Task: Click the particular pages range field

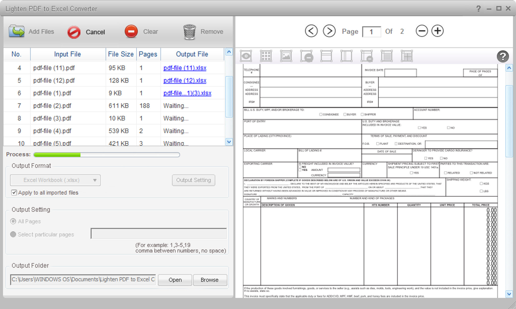Action: tap(159, 234)
